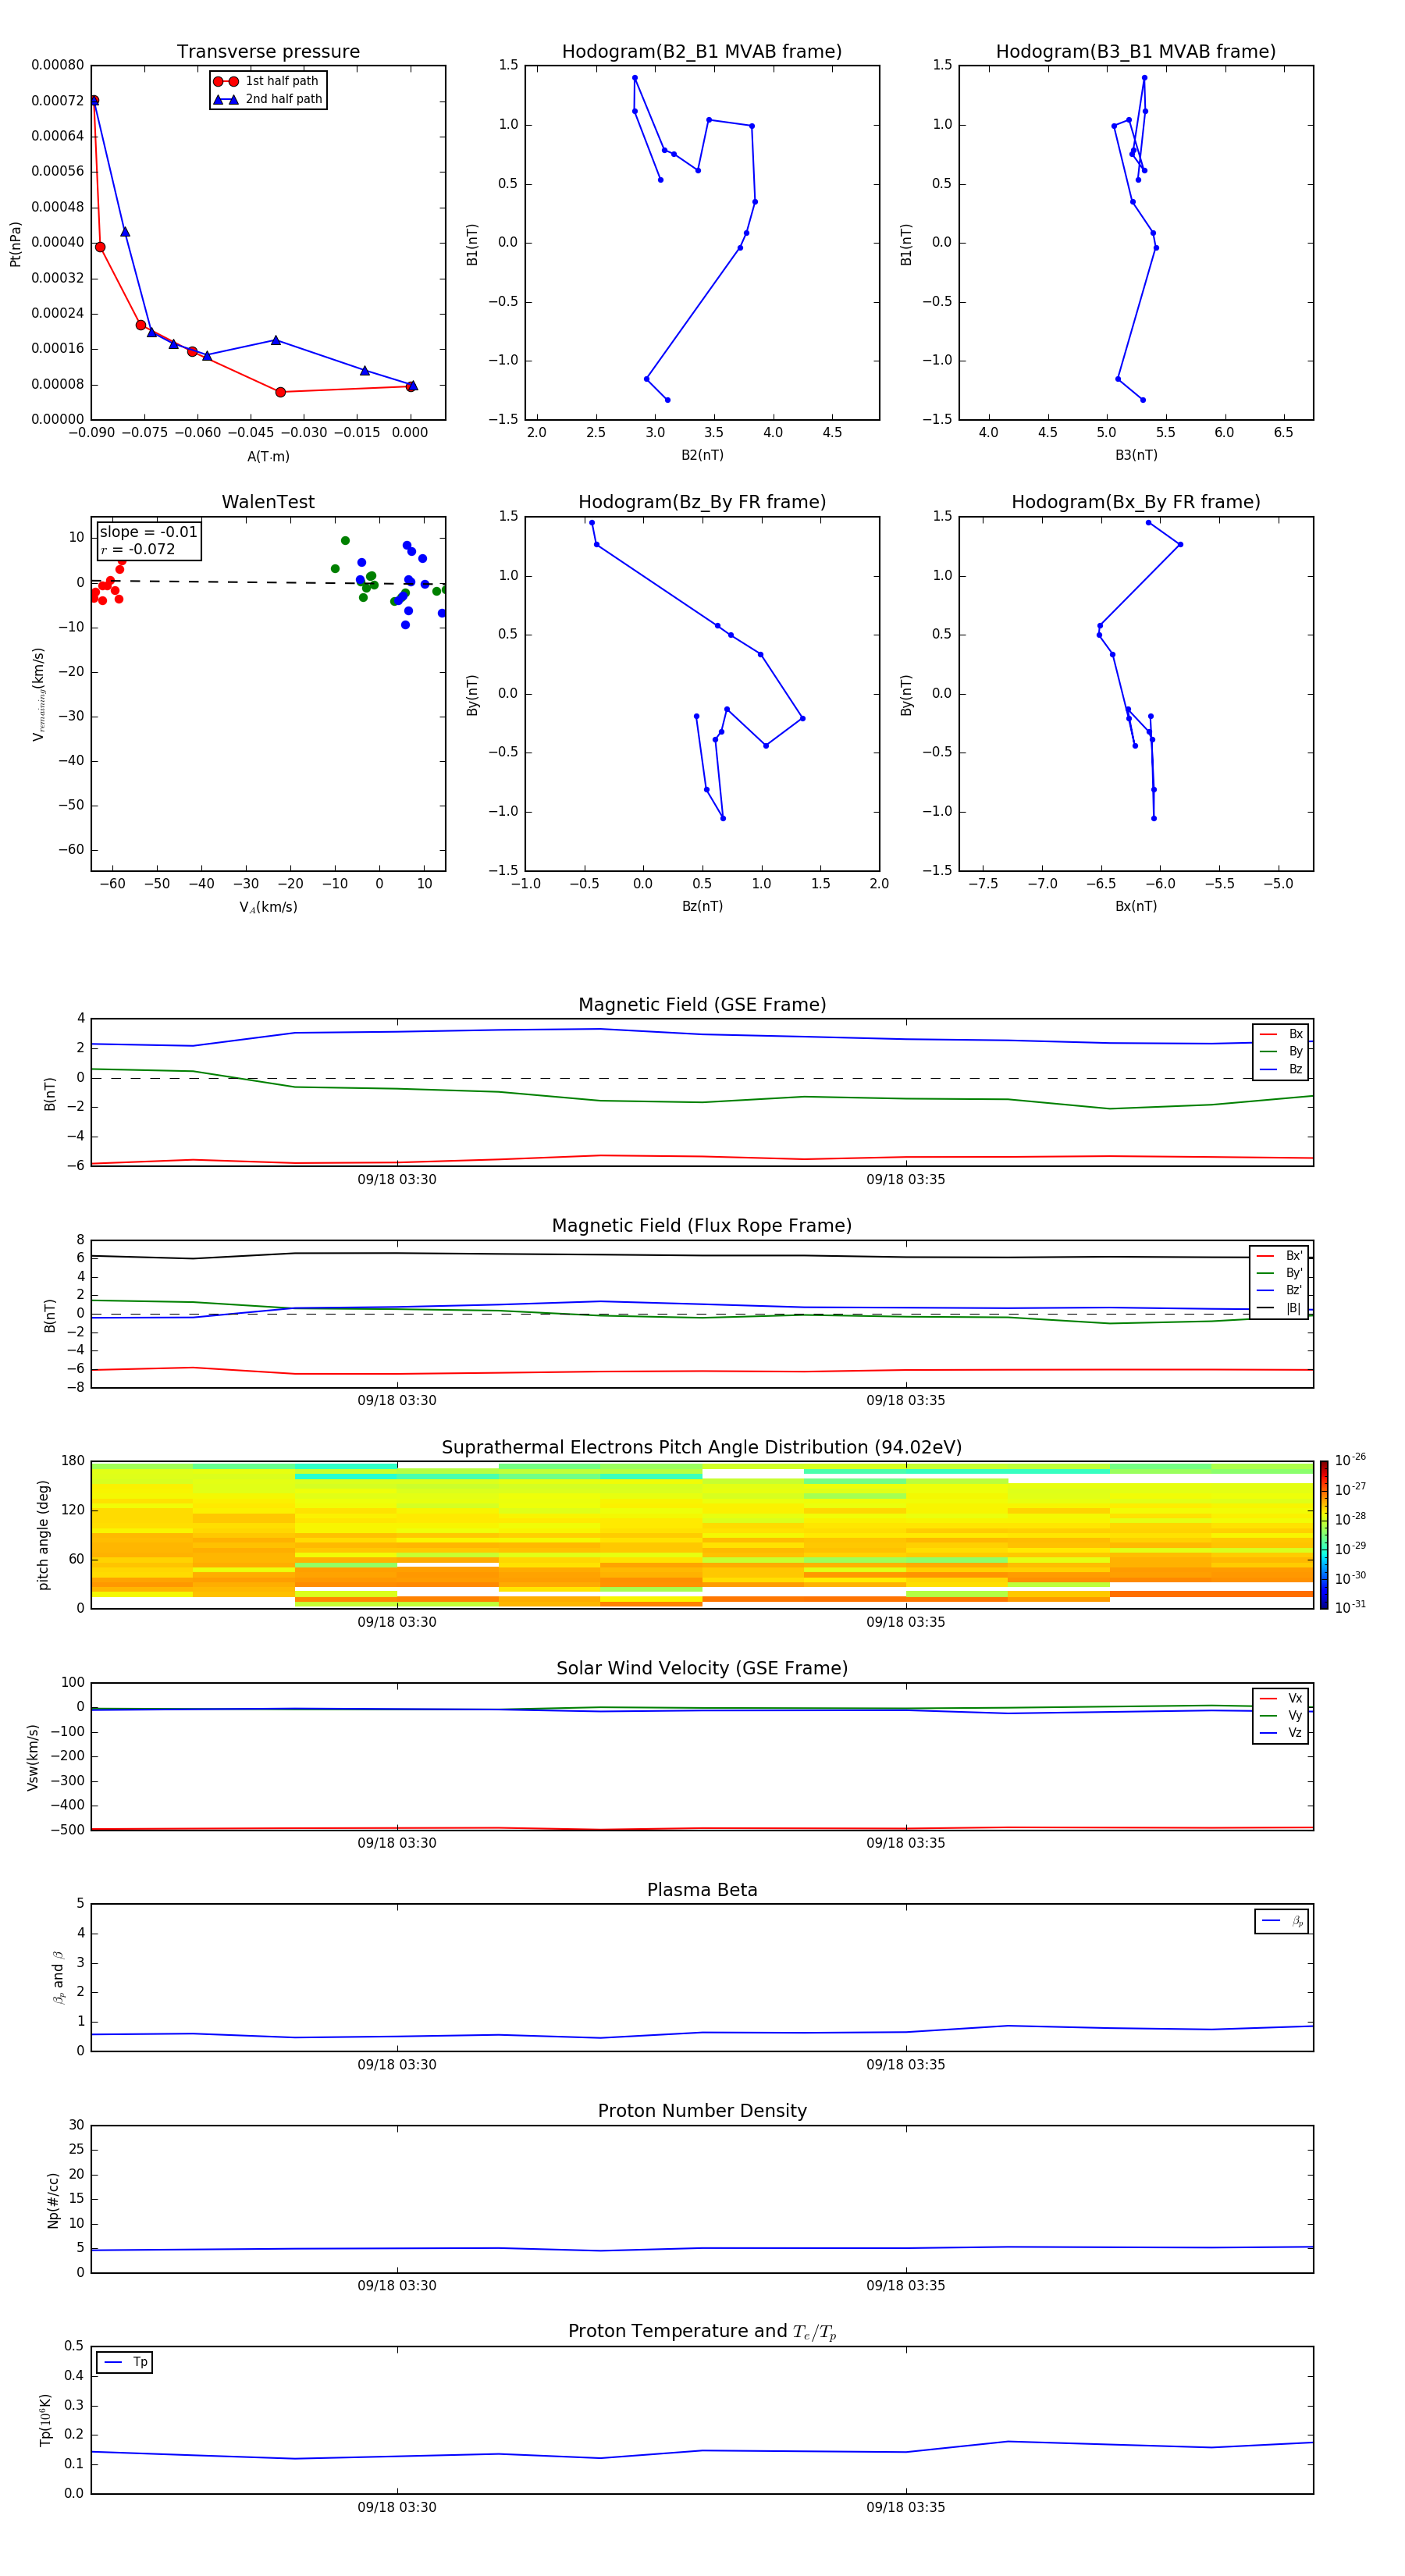Click the 'Np(#/cc)' axis label
The image size is (1405, 2576).
(x=53, y=2201)
